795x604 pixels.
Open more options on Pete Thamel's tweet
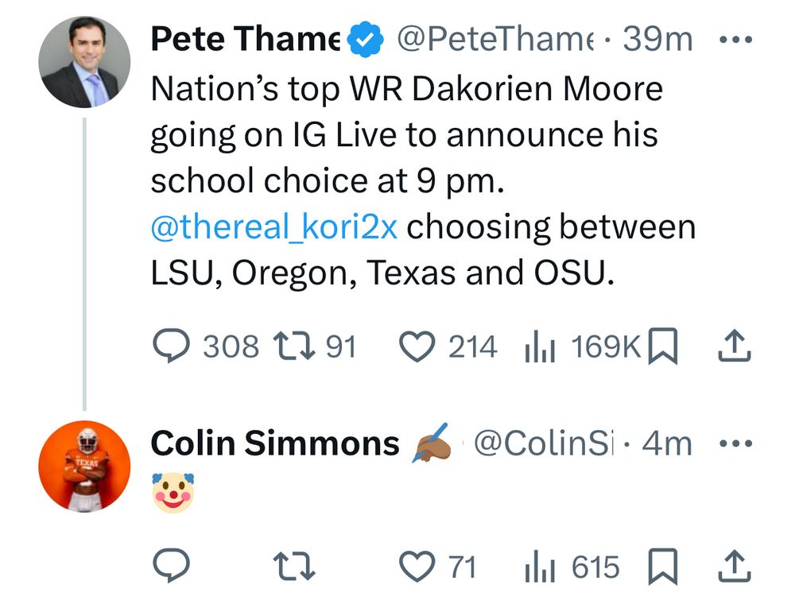[x=735, y=39]
